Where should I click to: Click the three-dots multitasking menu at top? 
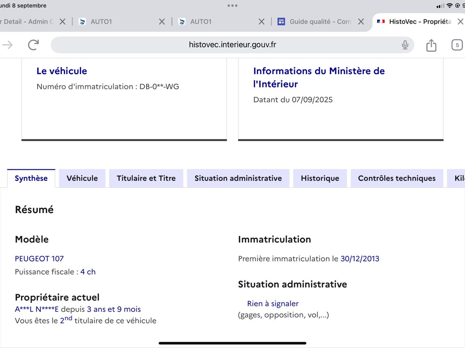232,6
